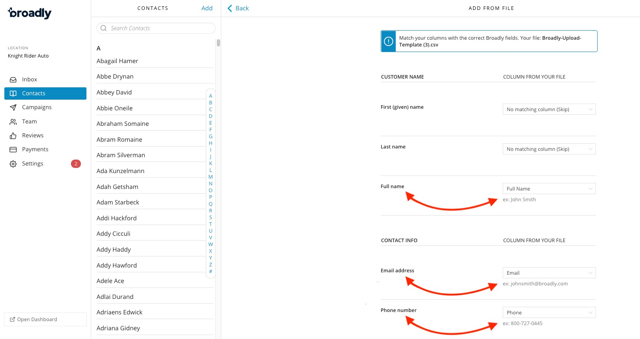This screenshot has height=339, width=640.
Task: Open the Payments page
Action: [45, 149]
